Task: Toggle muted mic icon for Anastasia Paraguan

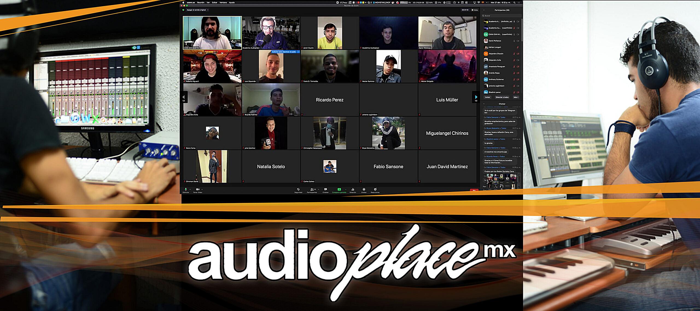Action: [x=514, y=67]
